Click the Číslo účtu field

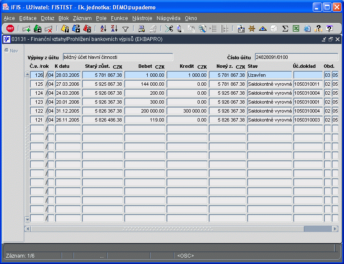coord(296,57)
